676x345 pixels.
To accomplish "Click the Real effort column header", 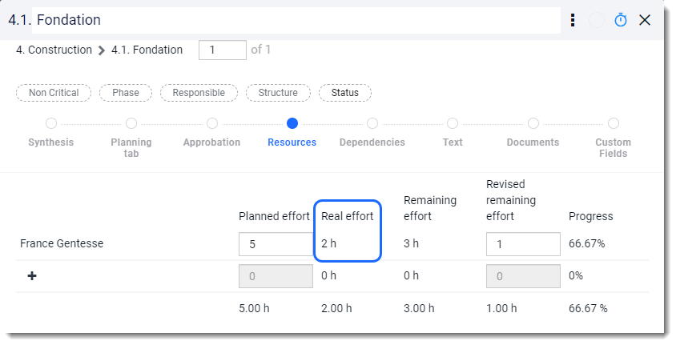I will tap(347, 216).
